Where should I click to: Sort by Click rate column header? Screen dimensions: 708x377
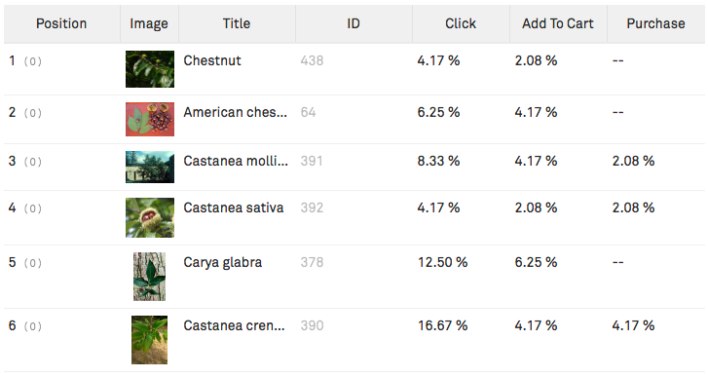click(x=461, y=23)
